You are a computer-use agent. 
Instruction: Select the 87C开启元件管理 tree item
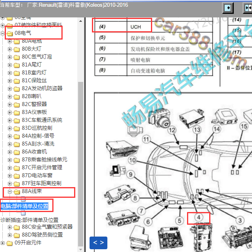(x=42, y=167)
